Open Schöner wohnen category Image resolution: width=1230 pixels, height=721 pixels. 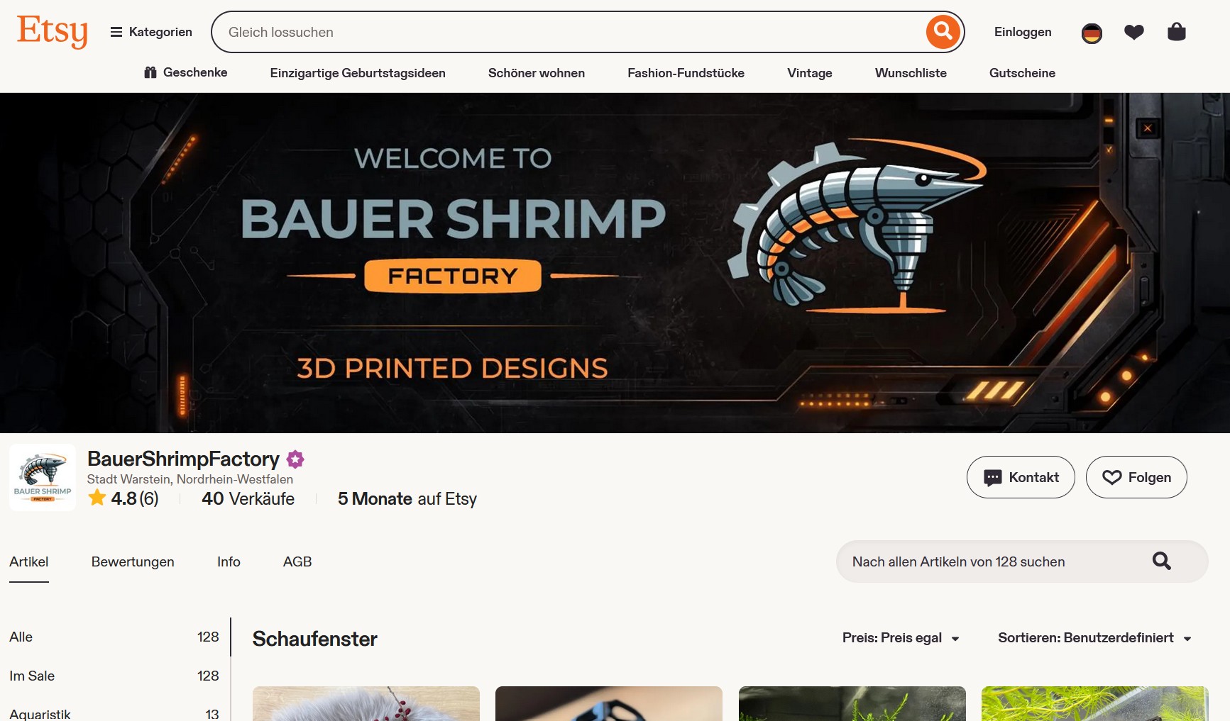pos(537,73)
